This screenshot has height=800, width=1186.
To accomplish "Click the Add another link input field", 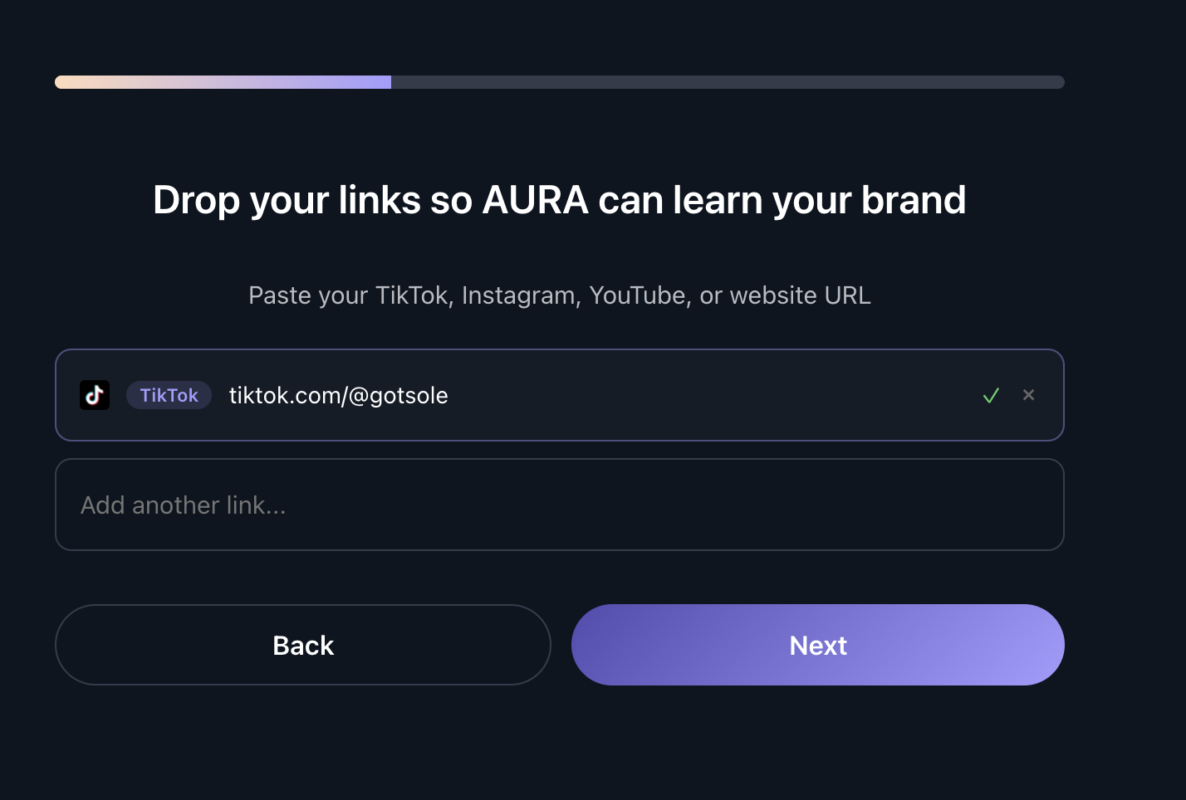I will [x=559, y=505].
